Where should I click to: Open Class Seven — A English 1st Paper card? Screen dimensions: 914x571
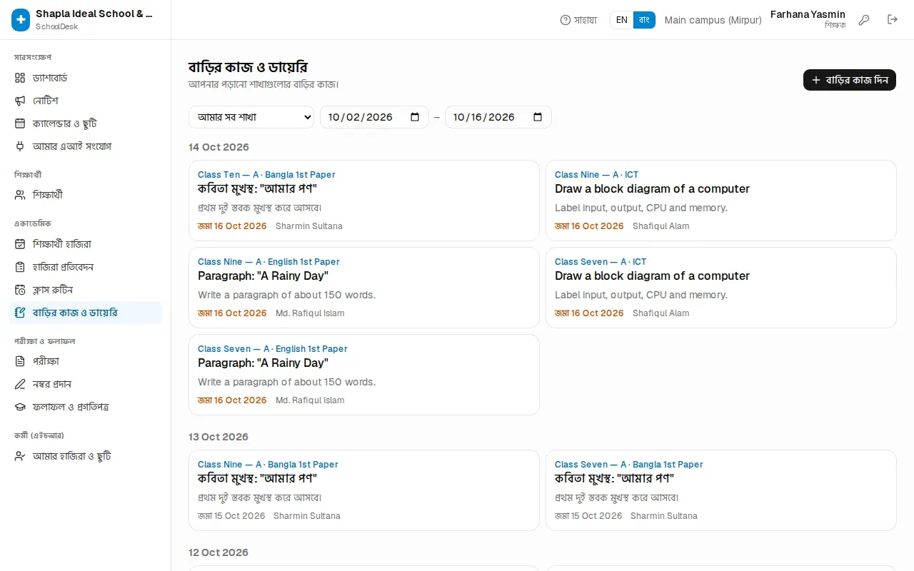point(364,375)
